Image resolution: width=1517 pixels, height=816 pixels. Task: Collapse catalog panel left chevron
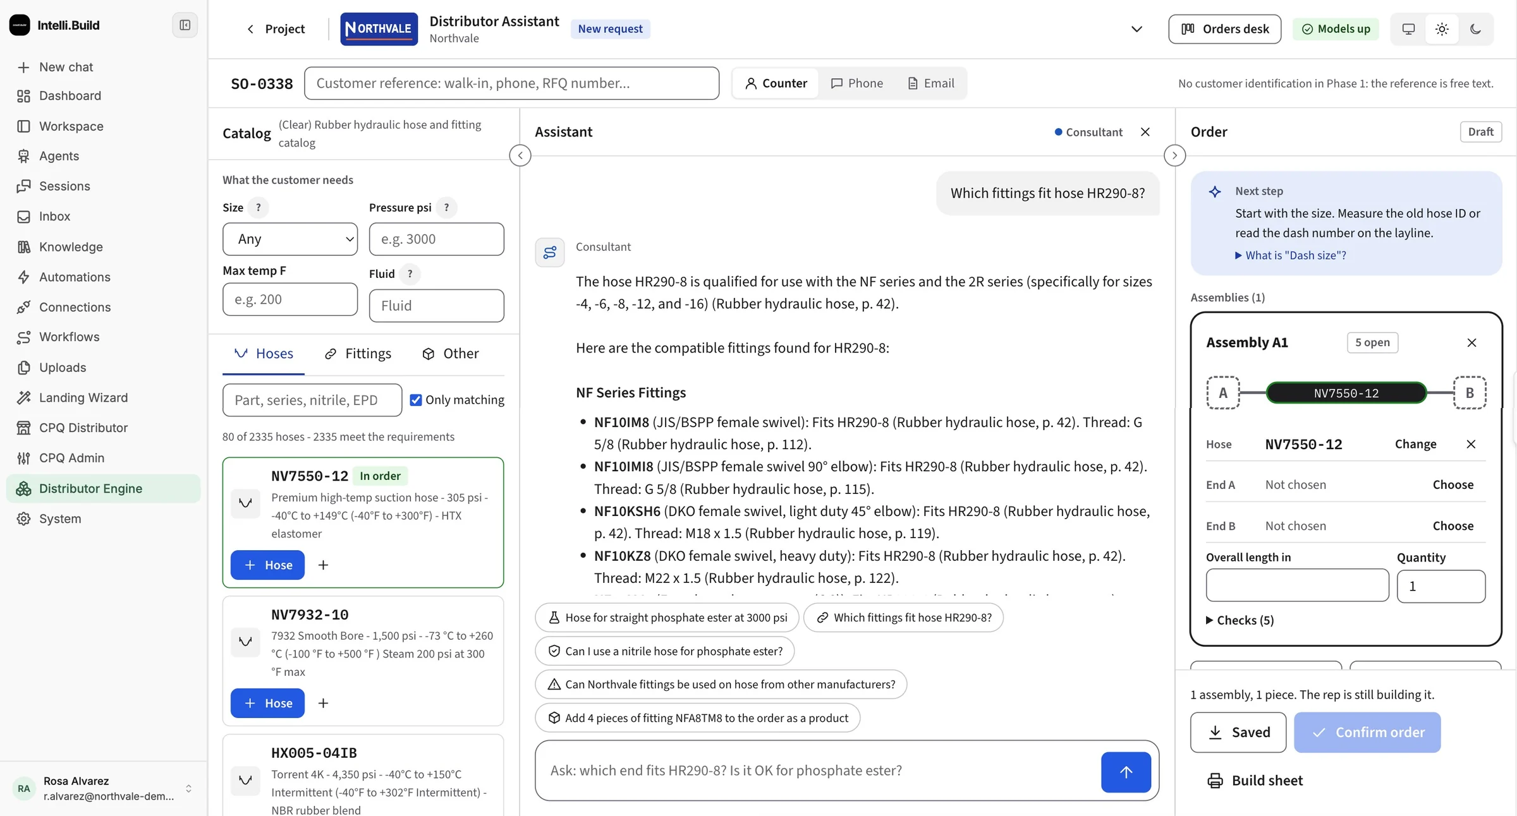(520, 155)
